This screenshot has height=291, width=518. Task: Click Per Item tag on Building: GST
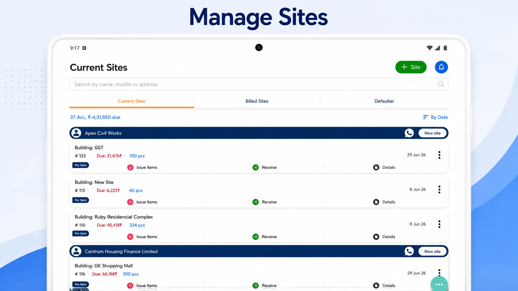pyautogui.click(x=81, y=165)
